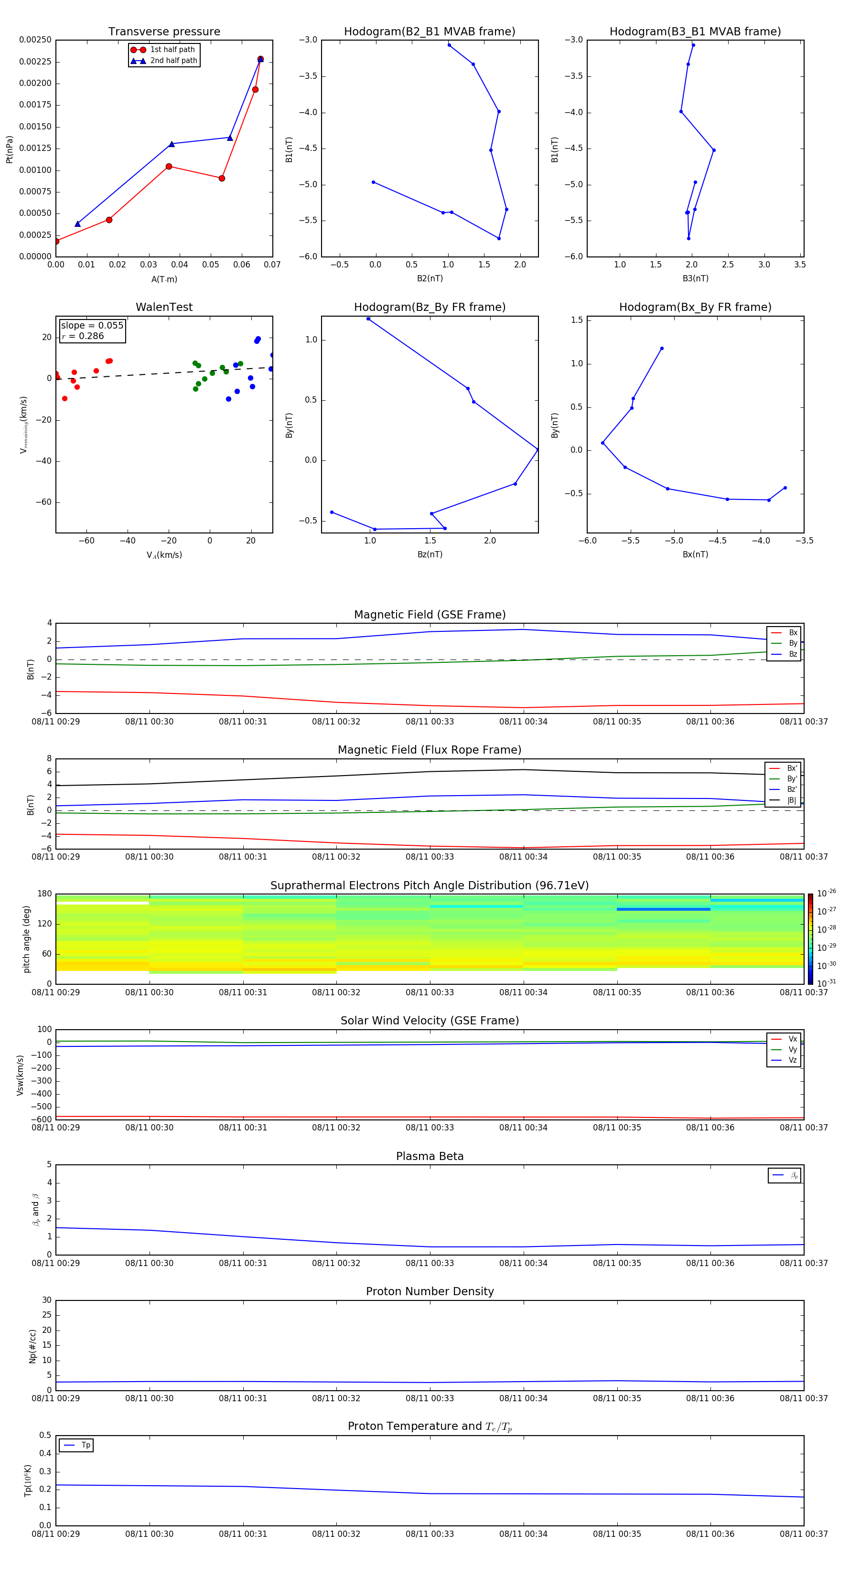Click the 'Vz' legend entry
Screen dimensions: 860x1576
coord(784,1060)
